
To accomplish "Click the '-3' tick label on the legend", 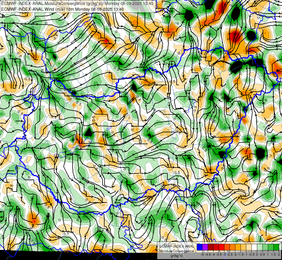I will point(224,255).
